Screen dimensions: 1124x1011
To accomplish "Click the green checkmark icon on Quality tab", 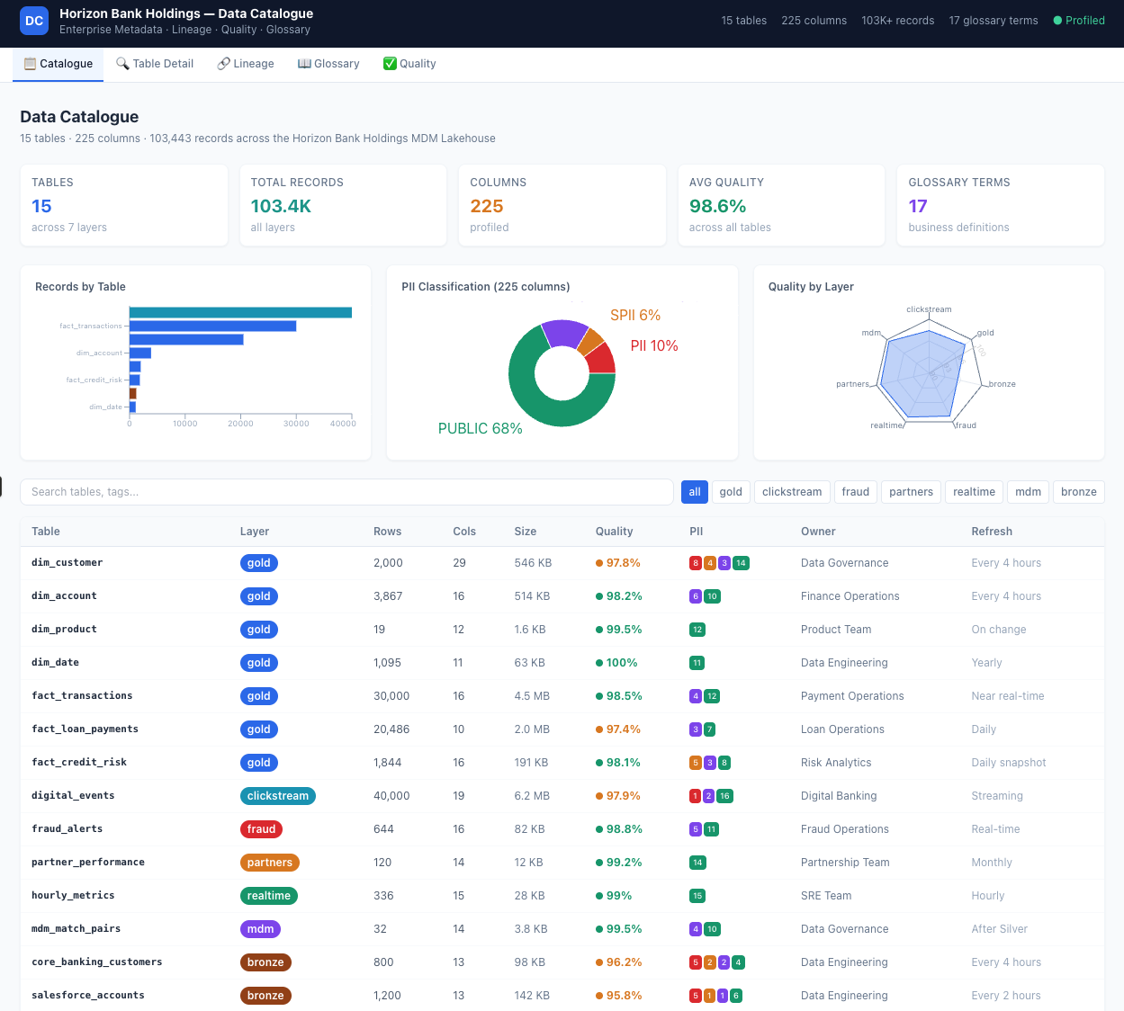I will tap(390, 64).
